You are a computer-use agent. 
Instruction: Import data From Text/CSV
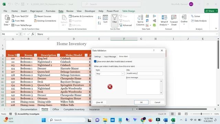coord(20,16)
